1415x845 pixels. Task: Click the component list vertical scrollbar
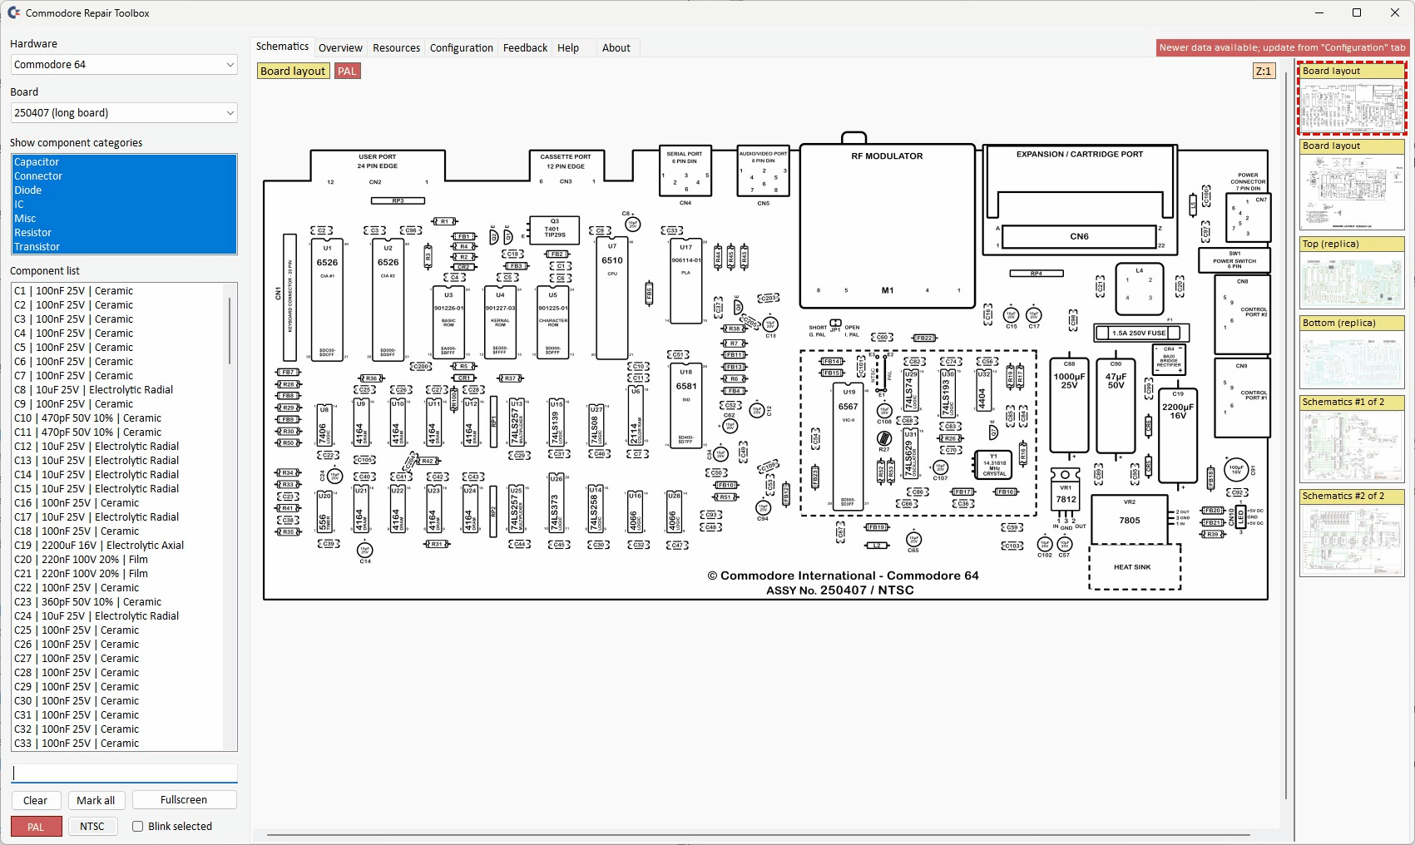pyautogui.click(x=230, y=333)
